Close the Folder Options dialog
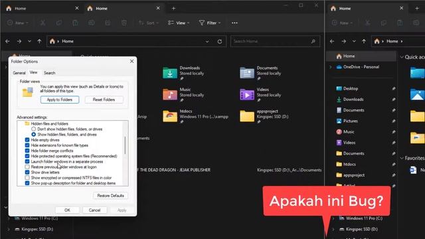Screen dimensions: 425x239 [x=131, y=61]
